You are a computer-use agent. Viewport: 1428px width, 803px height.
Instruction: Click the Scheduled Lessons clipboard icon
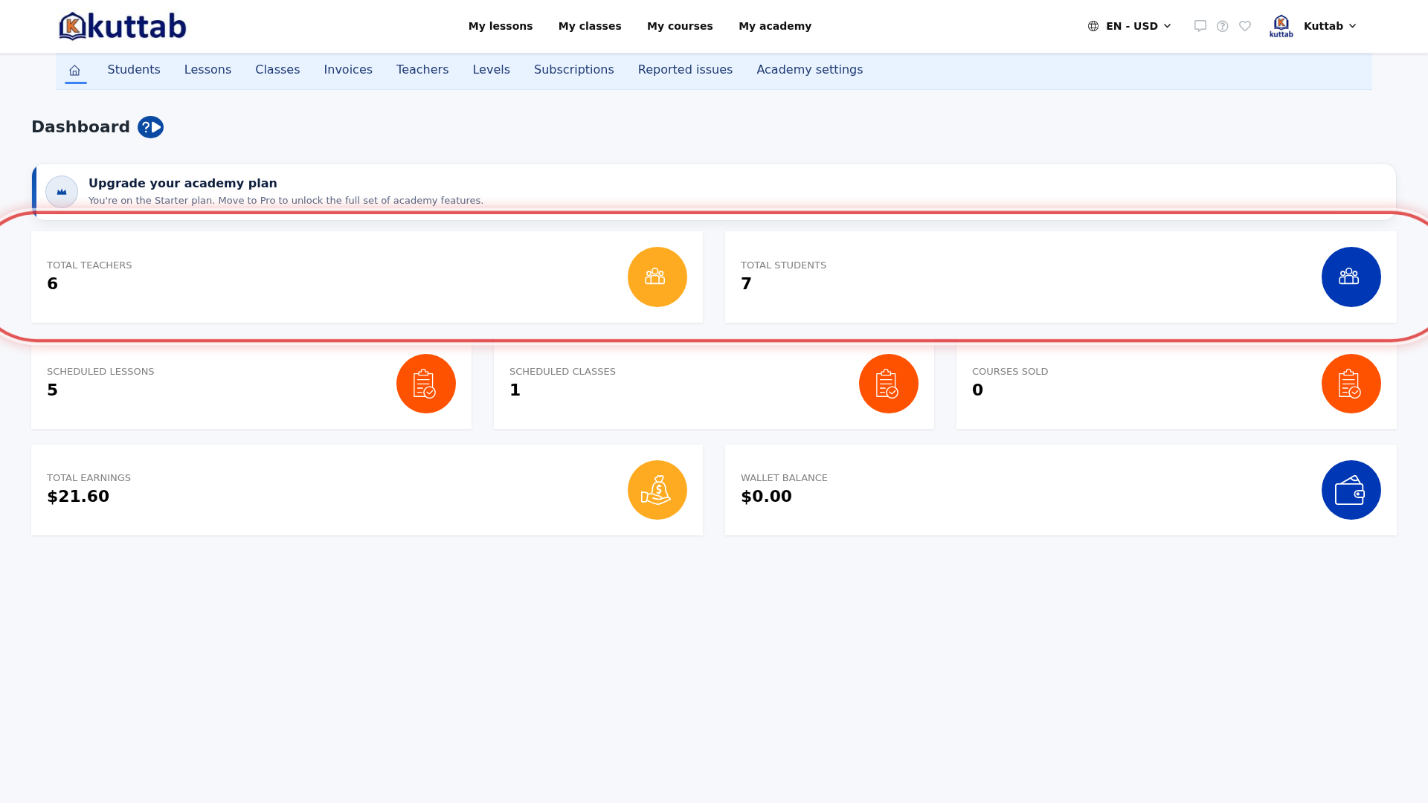pyautogui.click(x=426, y=384)
